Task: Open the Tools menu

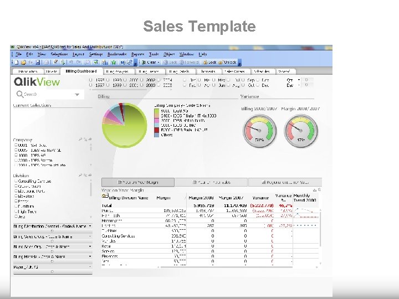Action: tap(154, 54)
